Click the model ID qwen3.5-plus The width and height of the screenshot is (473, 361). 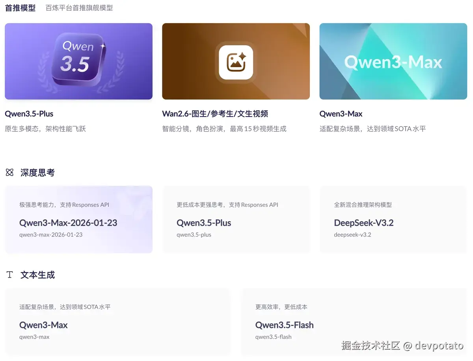(x=194, y=235)
